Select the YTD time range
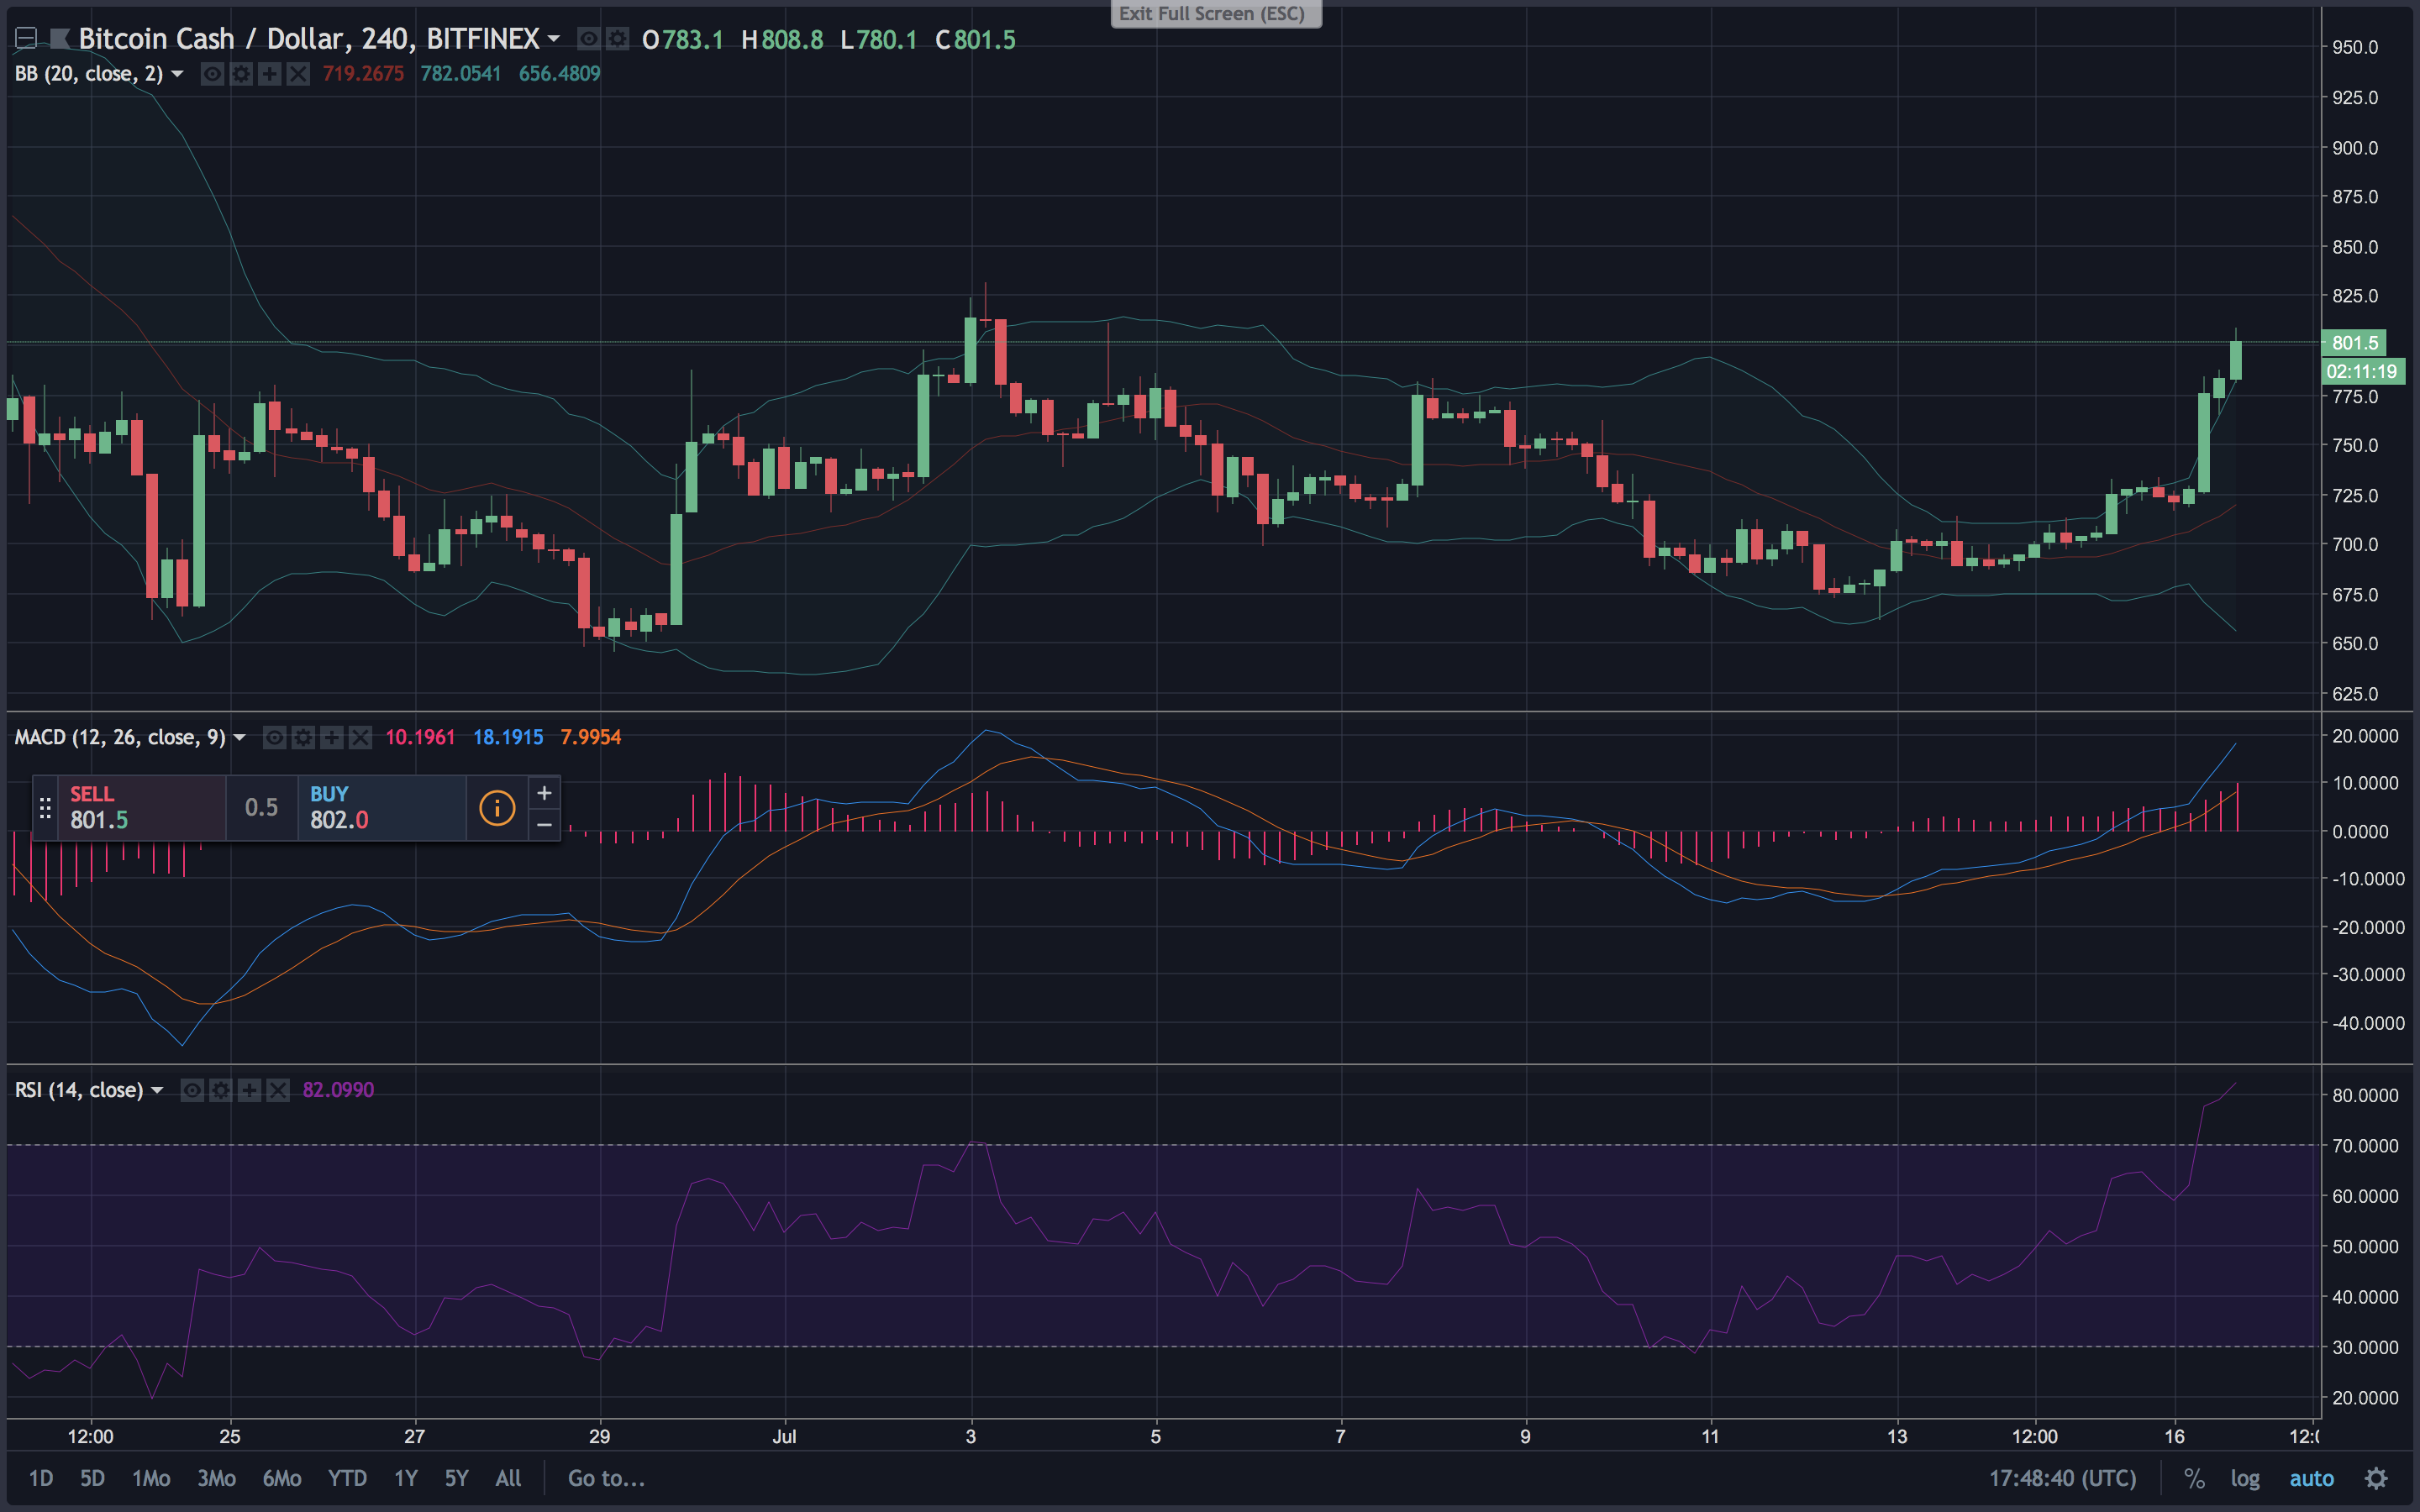The height and width of the screenshot is (1512, 2420). click(x=347, y=1478)
